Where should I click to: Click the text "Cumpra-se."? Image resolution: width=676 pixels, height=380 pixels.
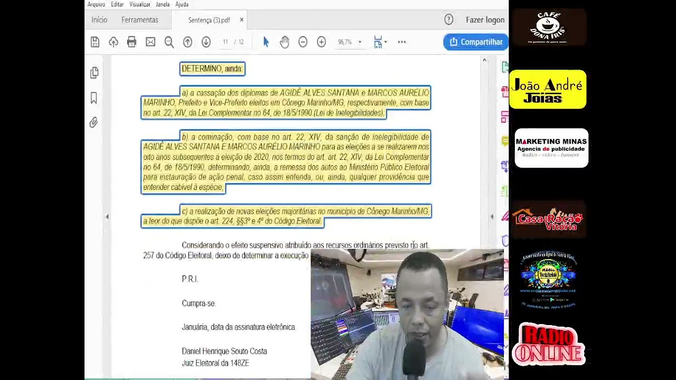[199, 303]
